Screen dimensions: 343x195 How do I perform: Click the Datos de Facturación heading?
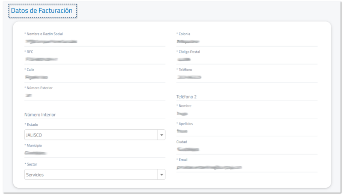(42, 11)
